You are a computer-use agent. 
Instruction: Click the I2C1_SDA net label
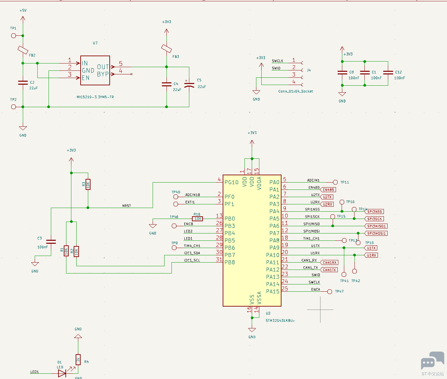[192, 253]
